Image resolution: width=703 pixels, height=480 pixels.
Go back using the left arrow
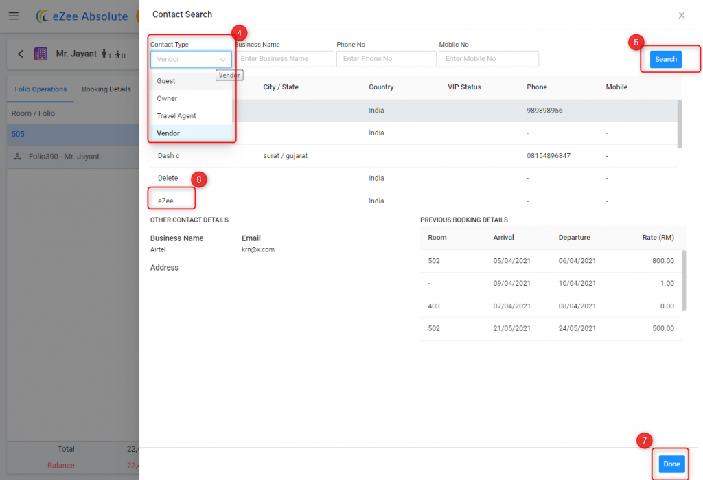point(21,54)
